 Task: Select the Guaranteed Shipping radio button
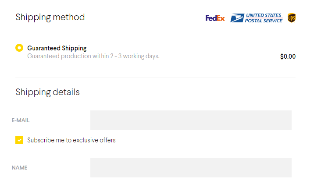pyautogui.click(x=19, y=48)
